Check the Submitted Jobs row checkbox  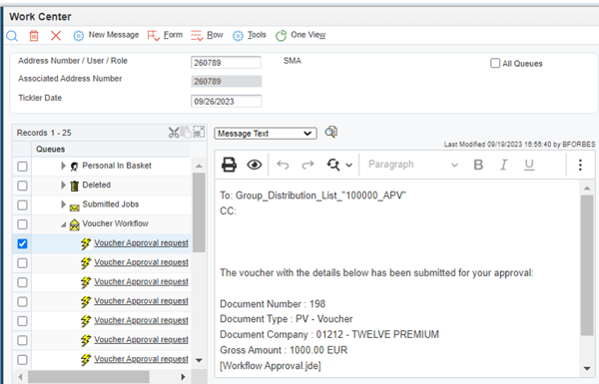pos(23,205)
